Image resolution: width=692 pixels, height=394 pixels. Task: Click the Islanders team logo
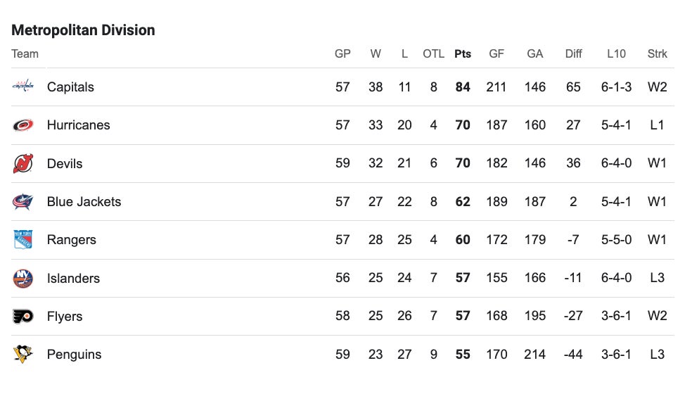(x=23, y=279)
